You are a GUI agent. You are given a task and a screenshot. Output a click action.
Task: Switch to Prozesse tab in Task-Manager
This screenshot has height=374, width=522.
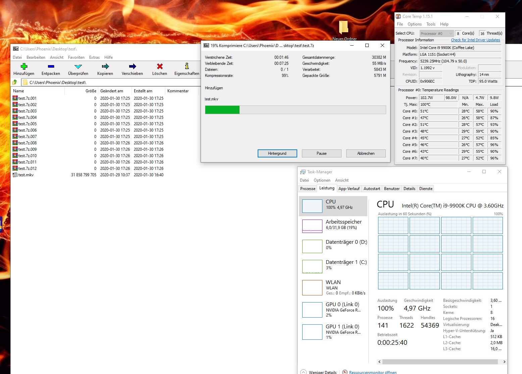tap(308, 189)
